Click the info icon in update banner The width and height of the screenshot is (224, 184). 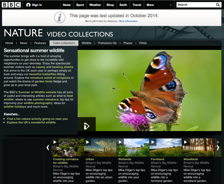pos(60,18)
